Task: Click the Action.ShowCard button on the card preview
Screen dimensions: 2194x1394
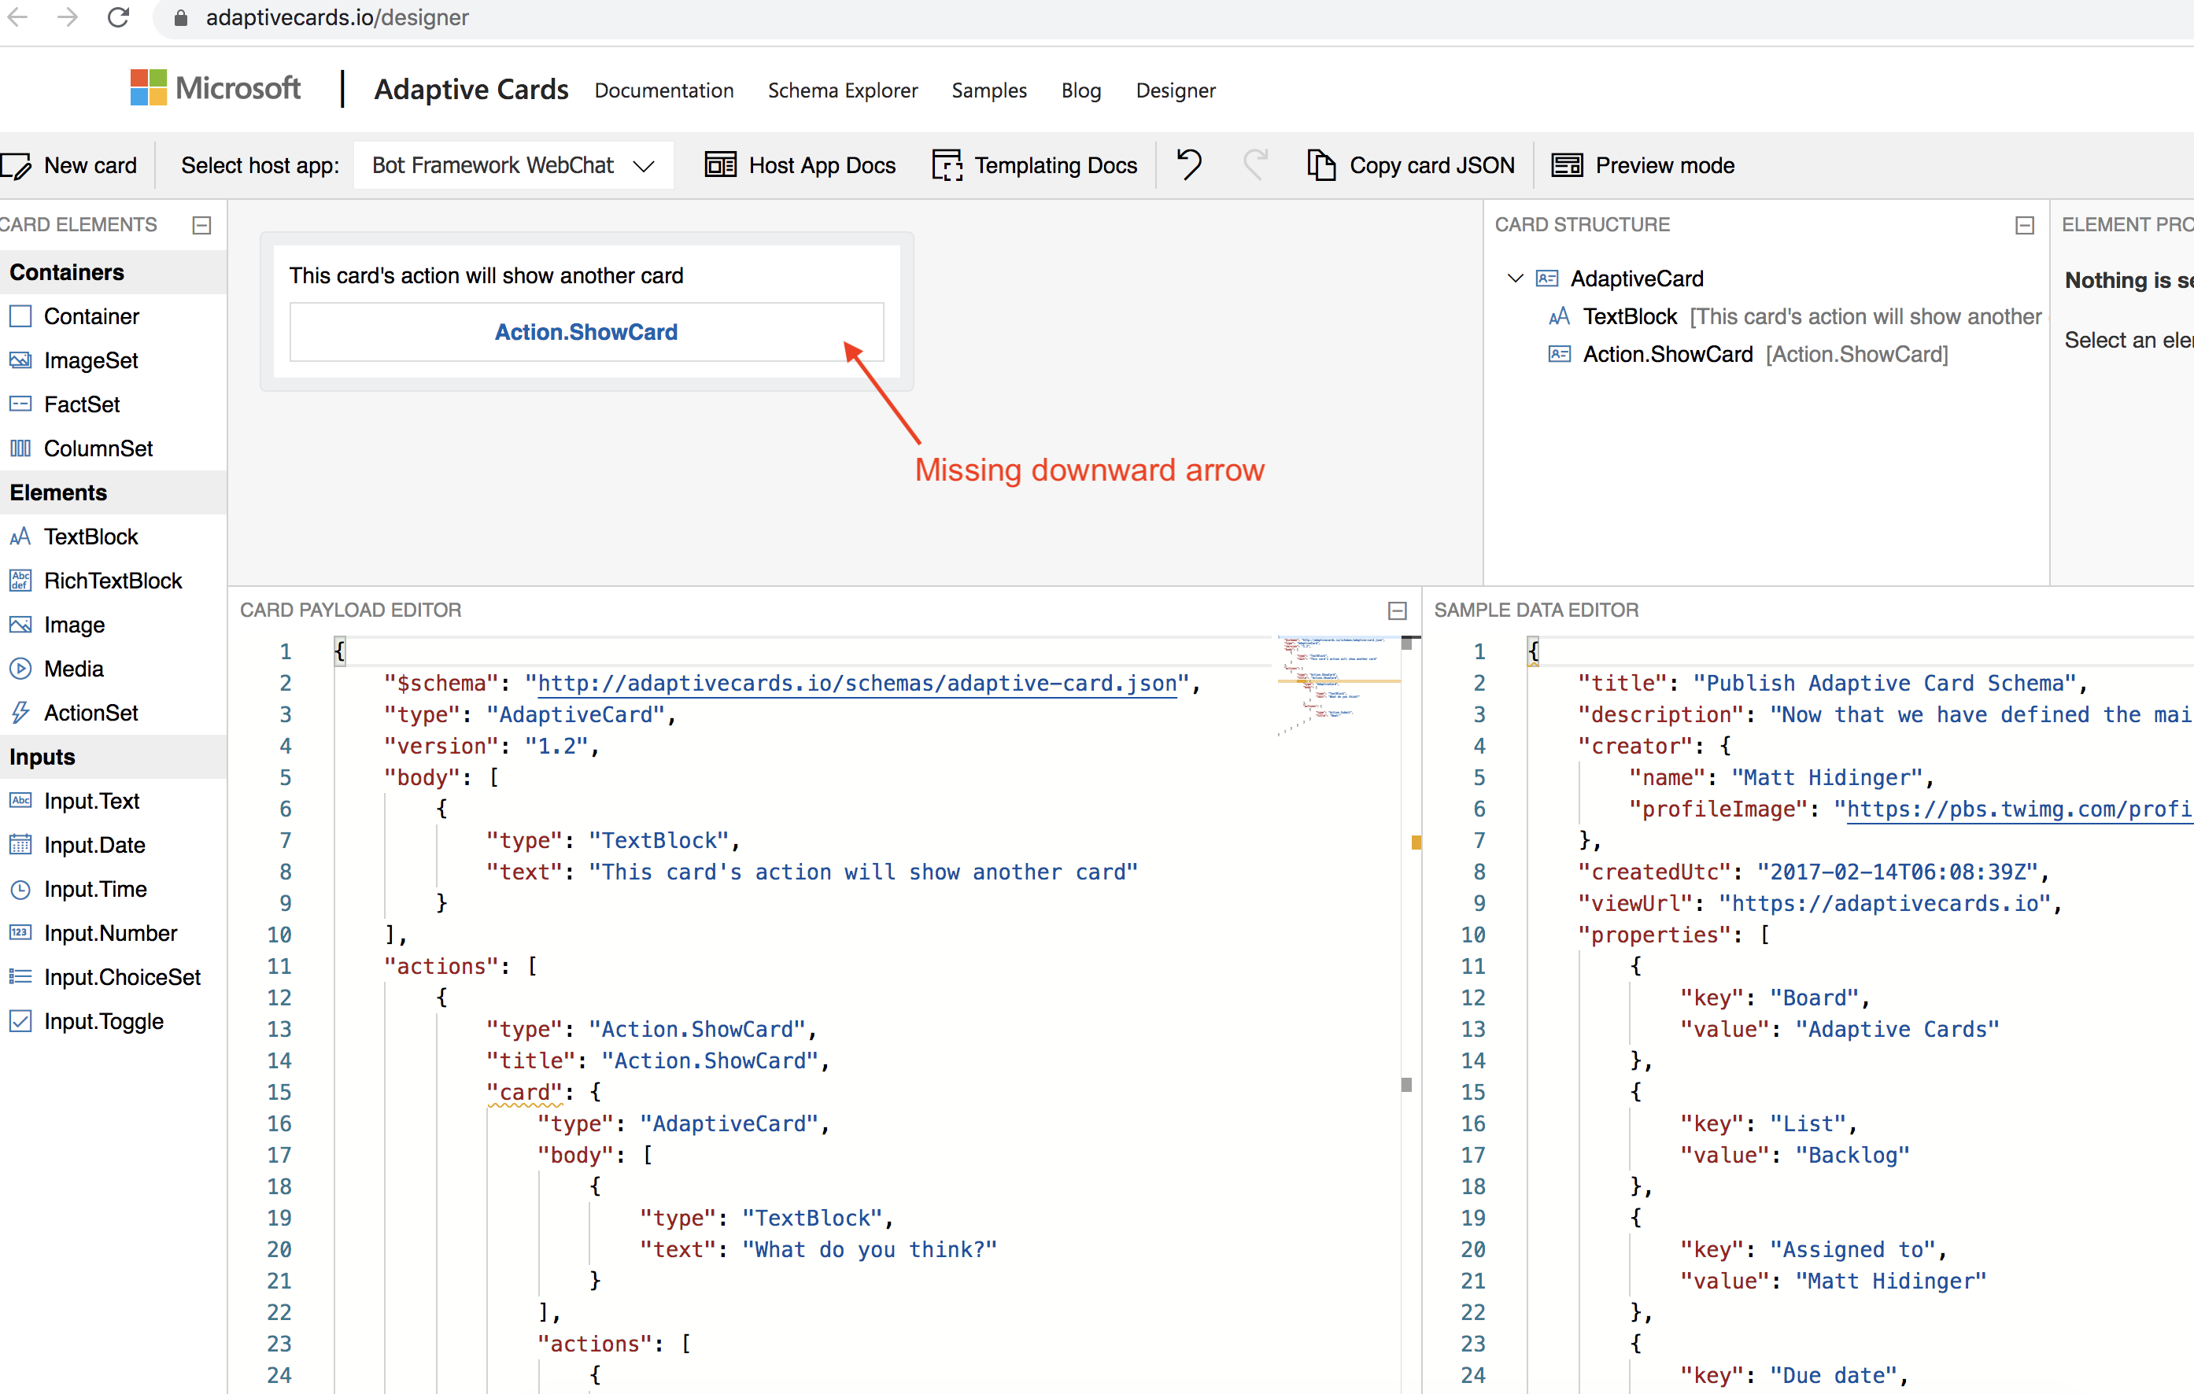Action: (x=585, y=332)
